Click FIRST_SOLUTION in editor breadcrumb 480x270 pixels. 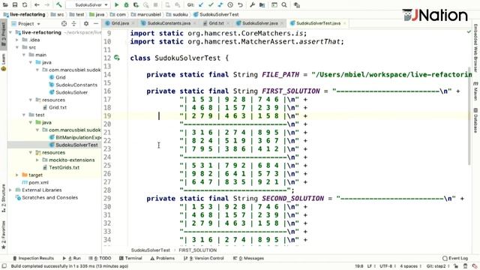(198, 250)
